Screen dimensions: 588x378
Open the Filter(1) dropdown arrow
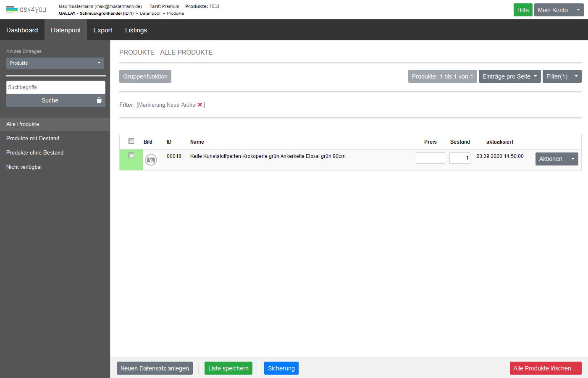(576, 76)
